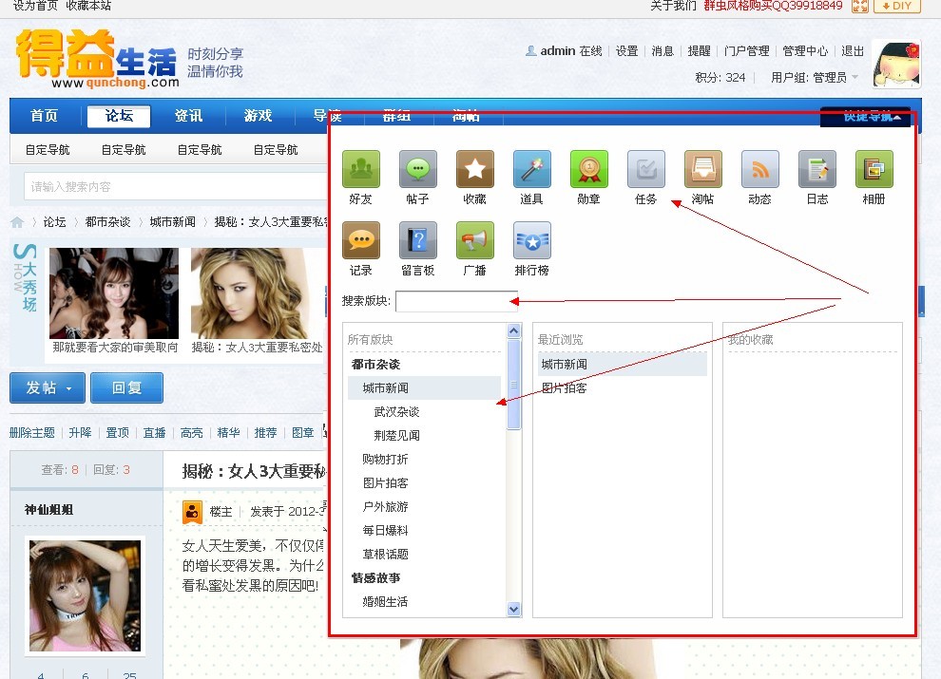Open the 任务 tasks icon

pos(645,169)
